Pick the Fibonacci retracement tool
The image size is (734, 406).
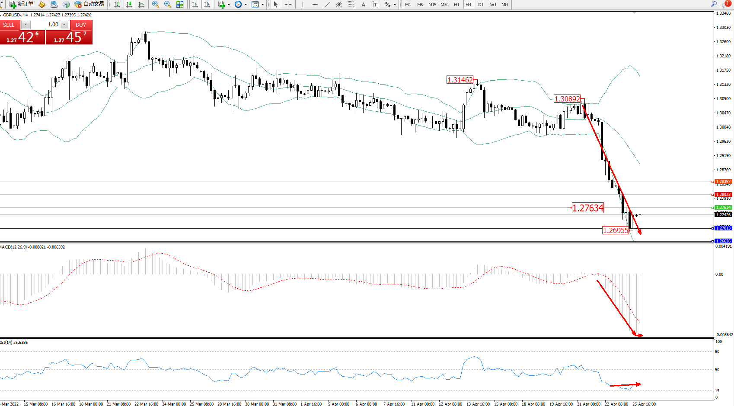click(351, 4)
